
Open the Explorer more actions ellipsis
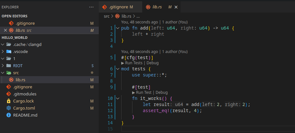click(92, 7)
